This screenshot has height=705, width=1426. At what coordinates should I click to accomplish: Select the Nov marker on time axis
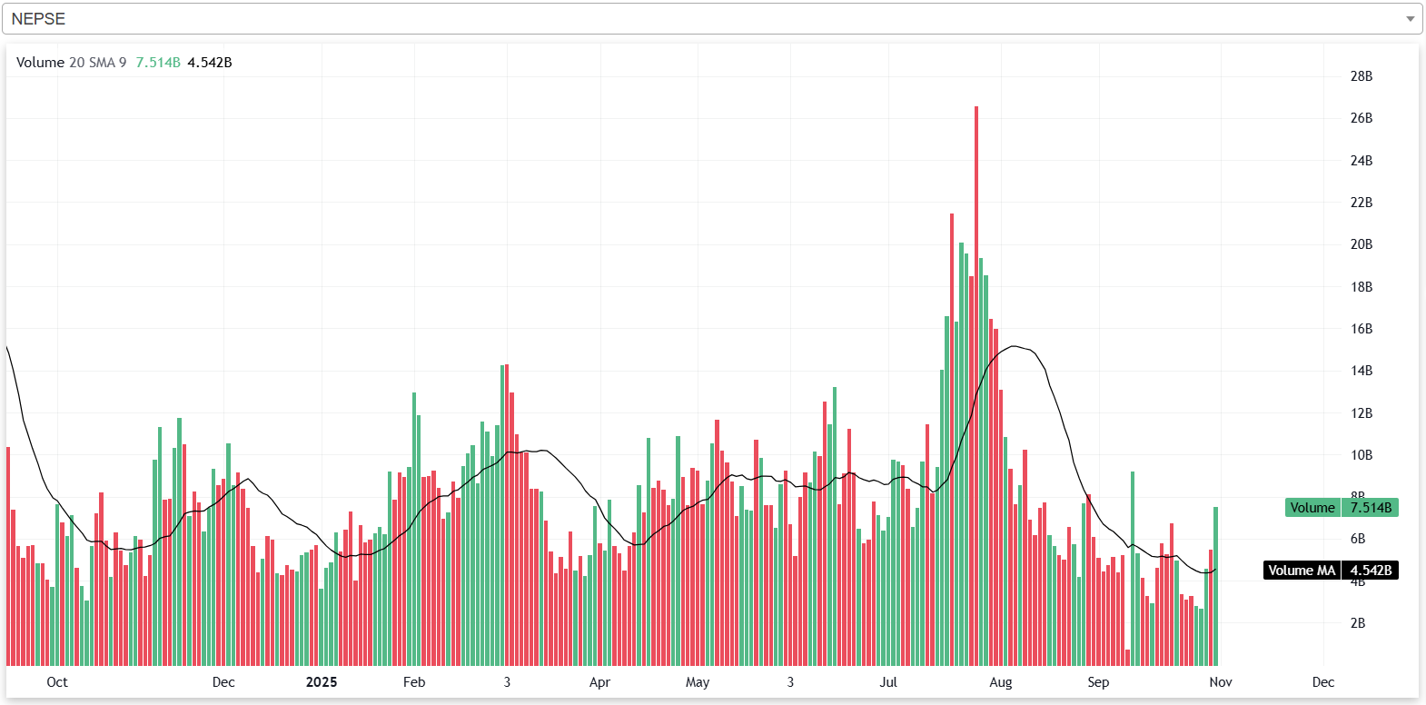1221,682
